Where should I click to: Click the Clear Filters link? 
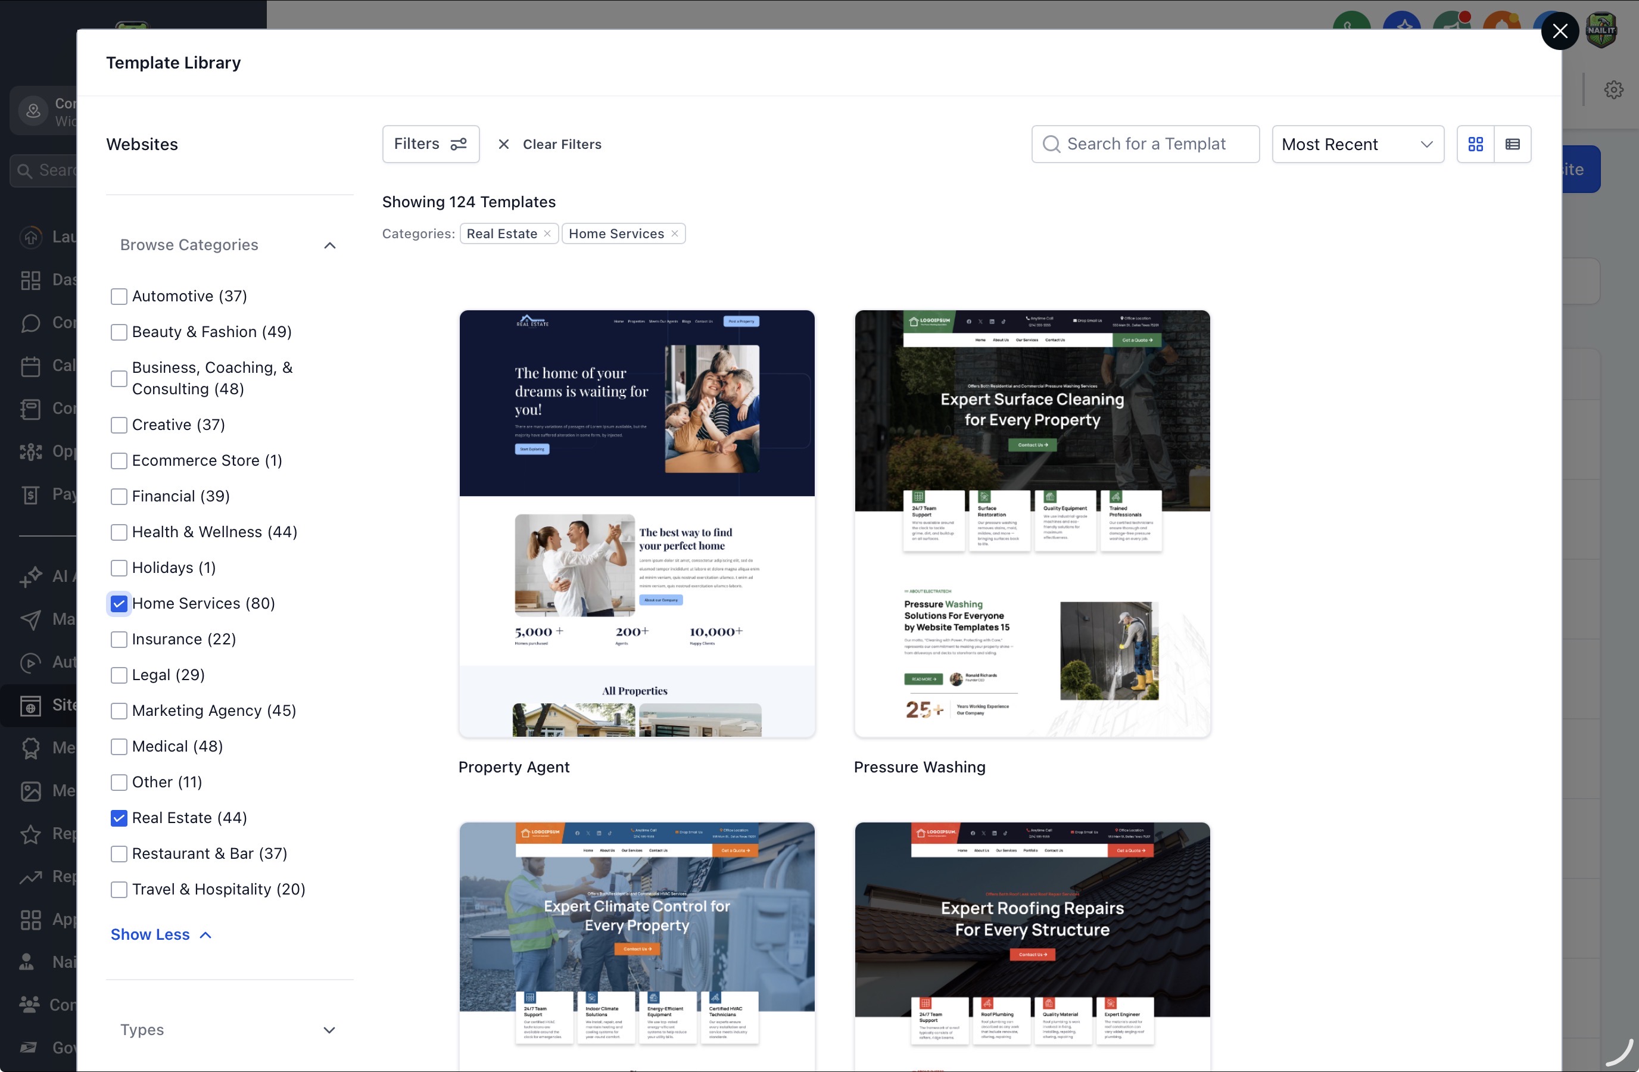point(562,144)
